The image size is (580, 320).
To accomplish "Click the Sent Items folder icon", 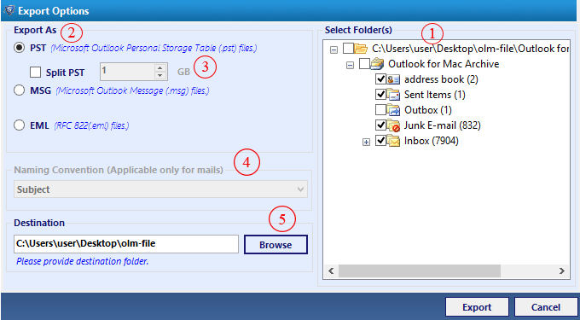I will tap(393, 95).
